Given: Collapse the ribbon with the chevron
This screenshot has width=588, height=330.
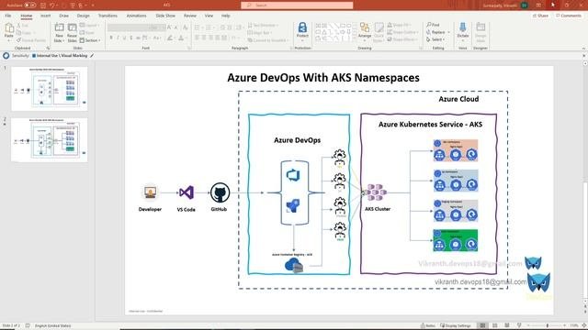Looking at the screenshot, I should point(583,49).
